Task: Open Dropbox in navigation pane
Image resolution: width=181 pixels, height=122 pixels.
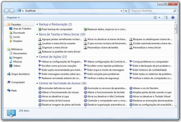Action: click(16, 41)
